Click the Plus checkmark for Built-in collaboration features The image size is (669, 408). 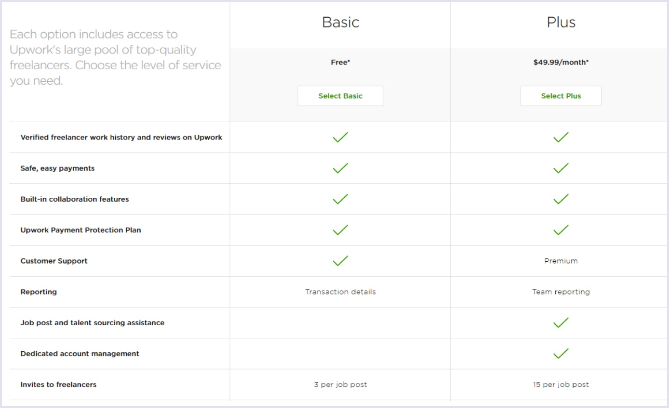tap(561, 199)
